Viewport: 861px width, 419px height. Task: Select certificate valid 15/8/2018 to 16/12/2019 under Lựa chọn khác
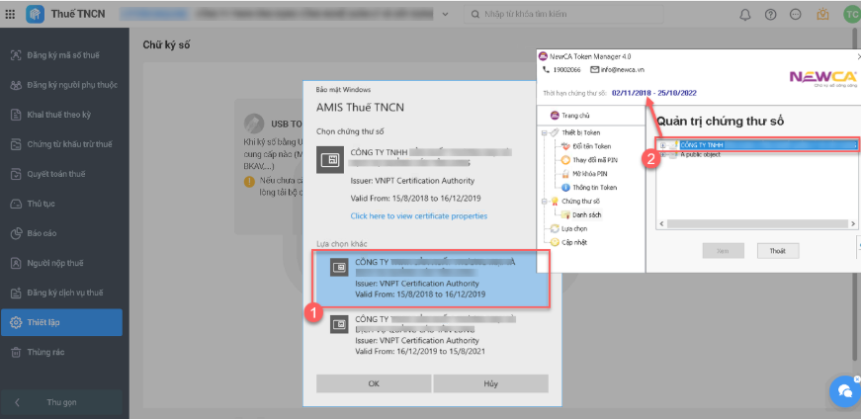click(432, 279)
